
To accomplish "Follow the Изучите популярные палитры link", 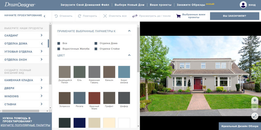I will (25, 125).
